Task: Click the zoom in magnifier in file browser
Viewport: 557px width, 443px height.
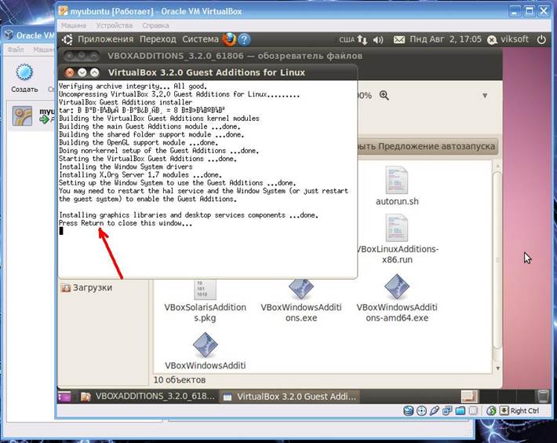Action: click(384, 95)
